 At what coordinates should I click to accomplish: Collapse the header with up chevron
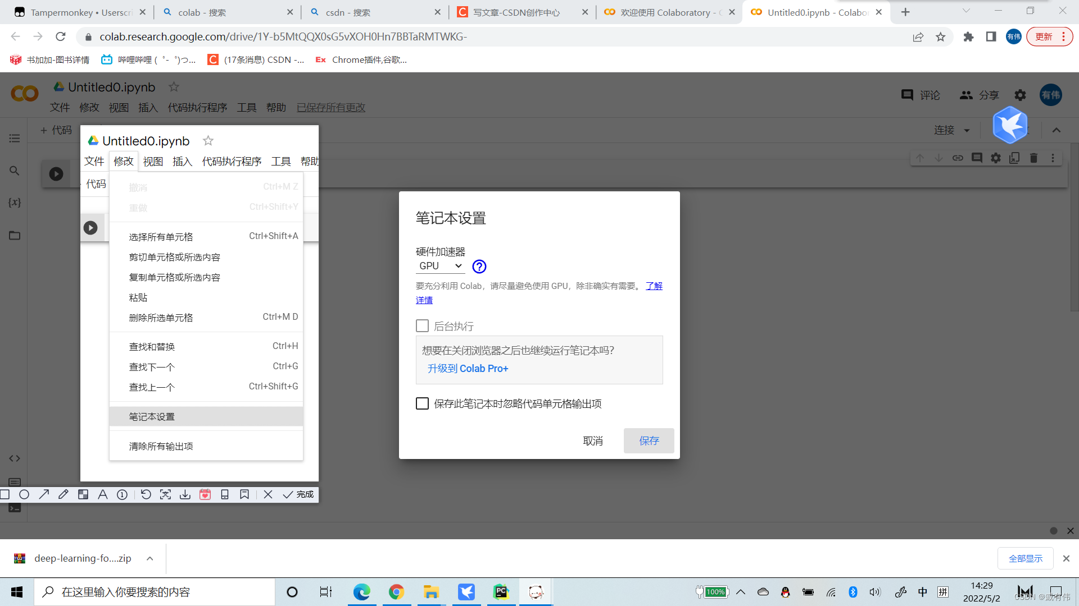(1057, 130)
